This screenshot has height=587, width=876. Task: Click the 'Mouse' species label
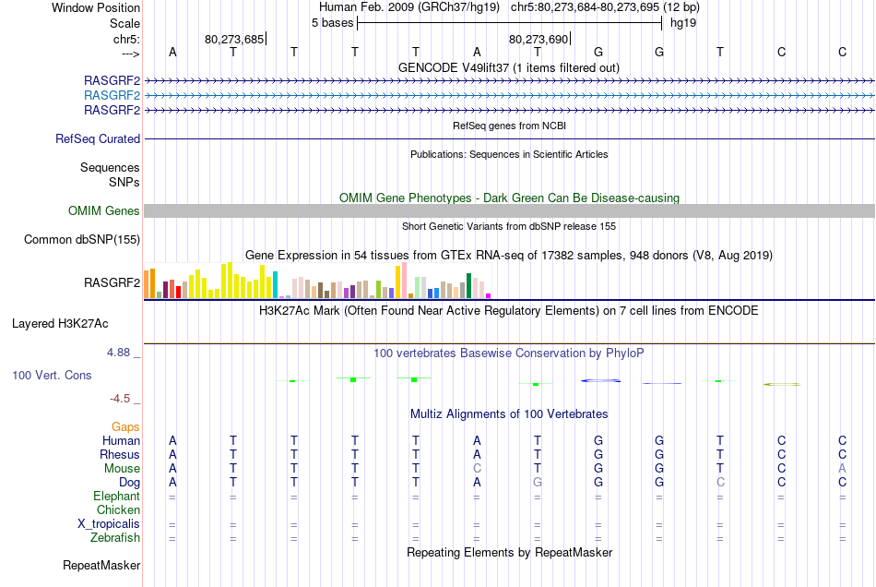point(122,469)
